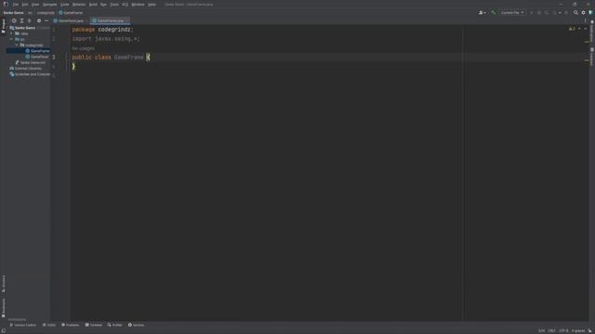This screenshot has height=334, width=595.
Task: Click the Build project hammer icon
Action: point(494,13)
